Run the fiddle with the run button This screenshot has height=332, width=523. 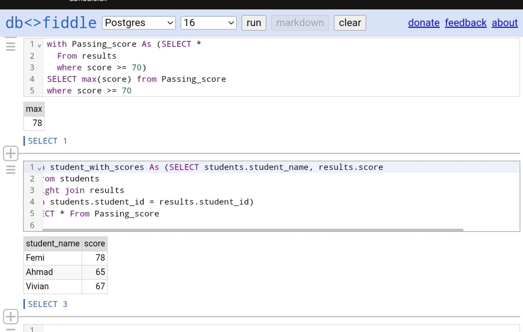tap(254, 23)
